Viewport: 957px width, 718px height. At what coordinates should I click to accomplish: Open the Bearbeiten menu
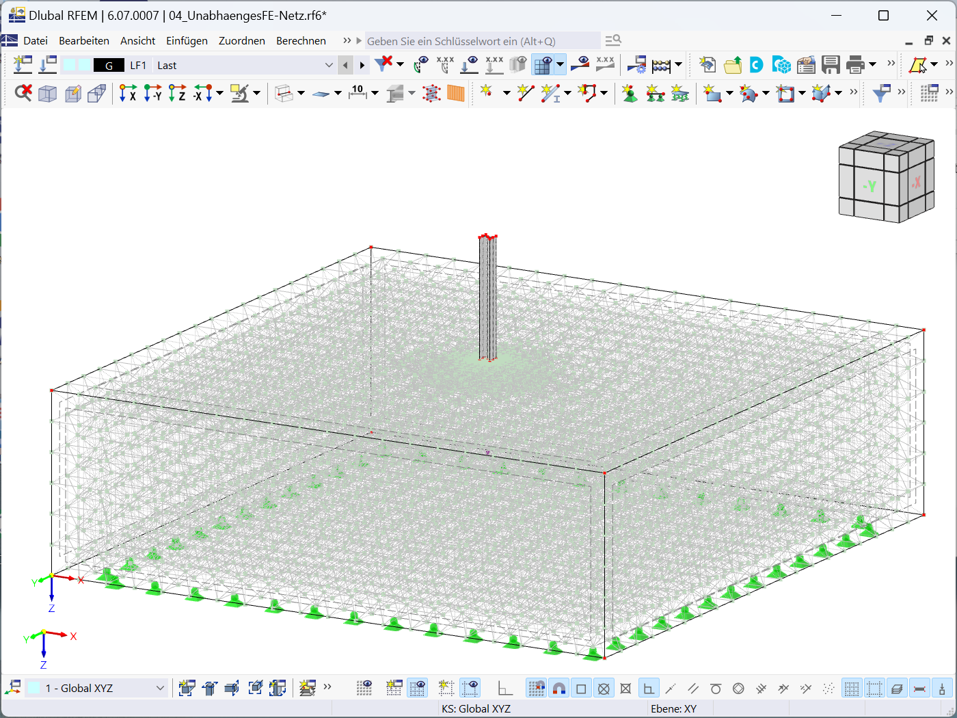[x=84, y=41]
